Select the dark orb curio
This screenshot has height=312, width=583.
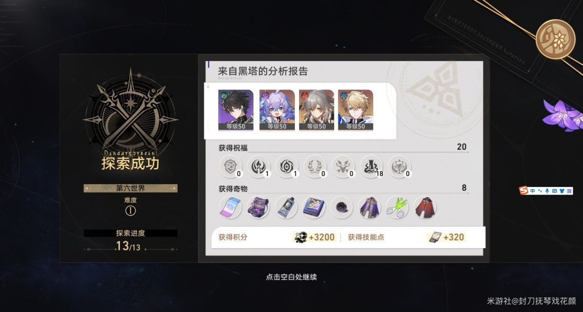[x=342, y=207]
